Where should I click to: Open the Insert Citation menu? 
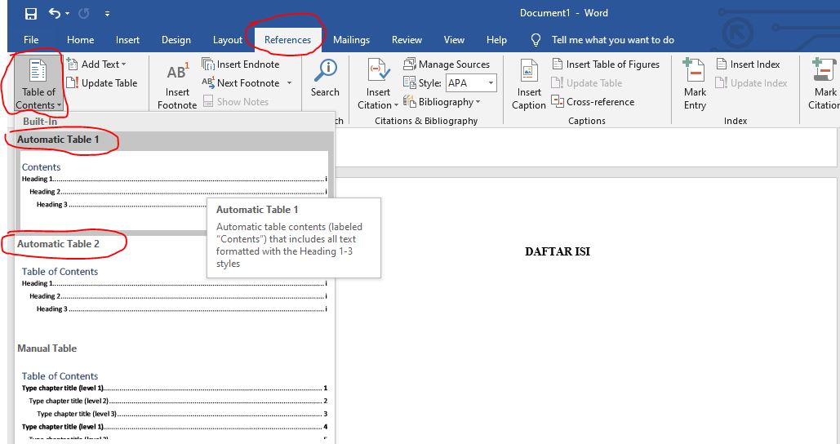point(378,84)
